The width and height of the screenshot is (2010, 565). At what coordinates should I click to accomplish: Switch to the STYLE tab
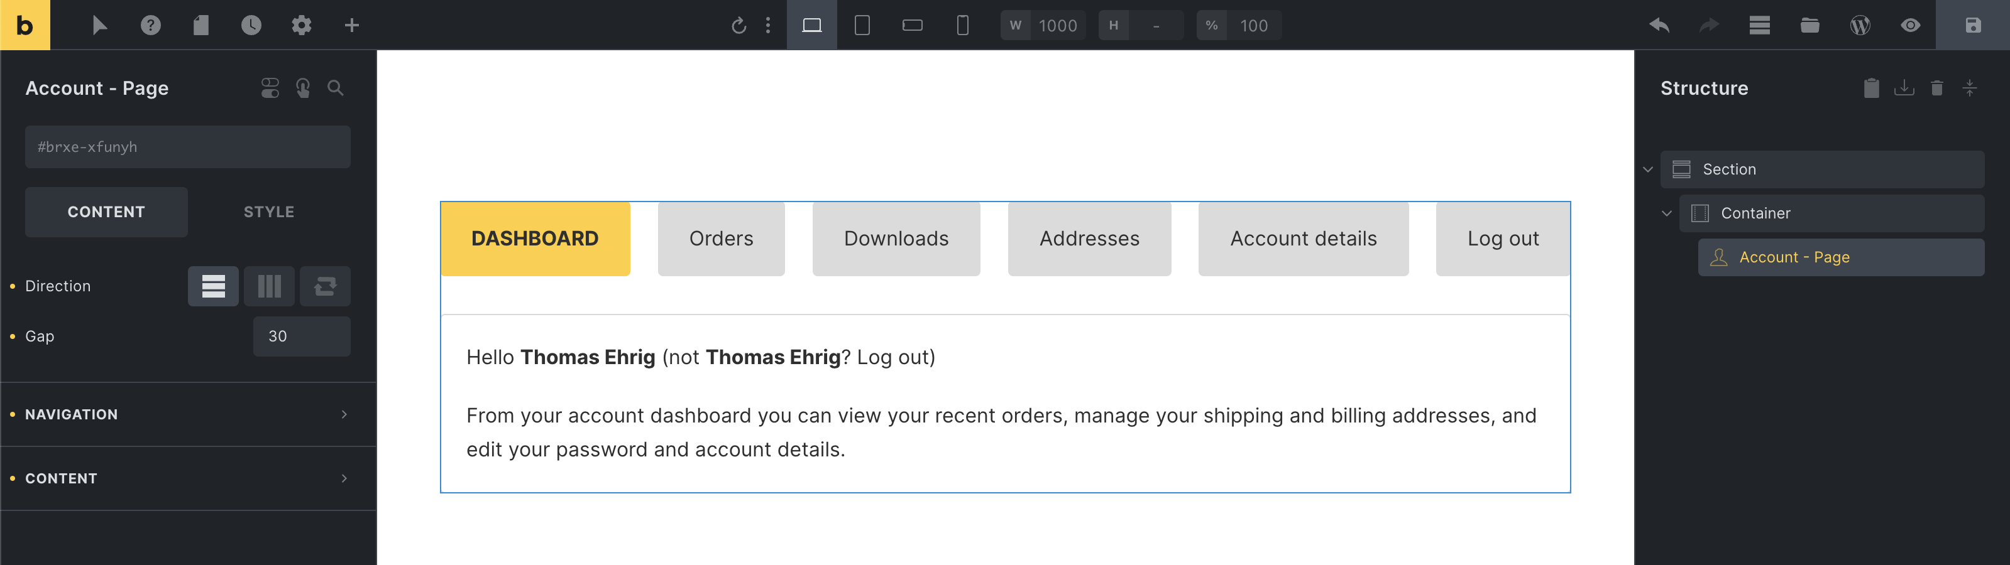pyautogui.click(x=268, y=212)
